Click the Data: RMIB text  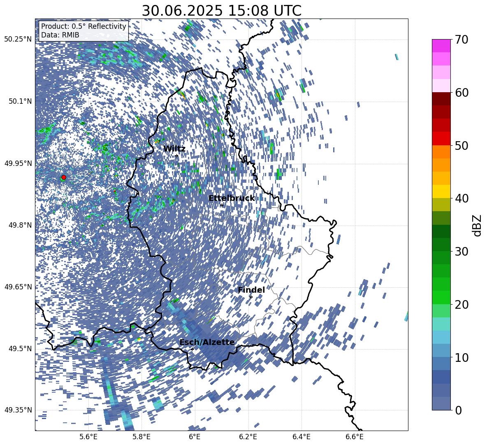(x=60, y=35)
